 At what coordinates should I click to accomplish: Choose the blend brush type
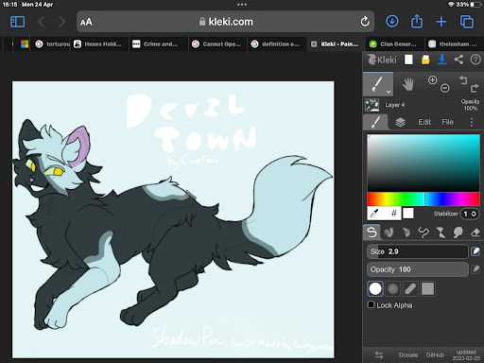pos(389,233)
